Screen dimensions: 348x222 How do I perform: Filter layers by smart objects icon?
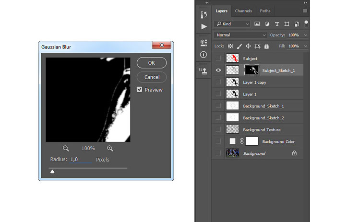(x=297, y=24)
